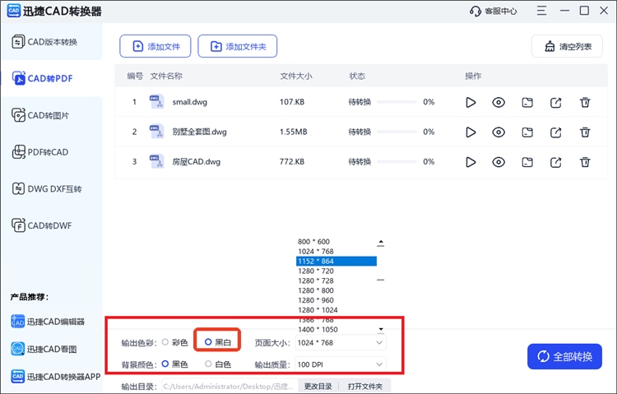
Task: Open folder icon for 房屋CAD.dwg
Action: [527, 163]
